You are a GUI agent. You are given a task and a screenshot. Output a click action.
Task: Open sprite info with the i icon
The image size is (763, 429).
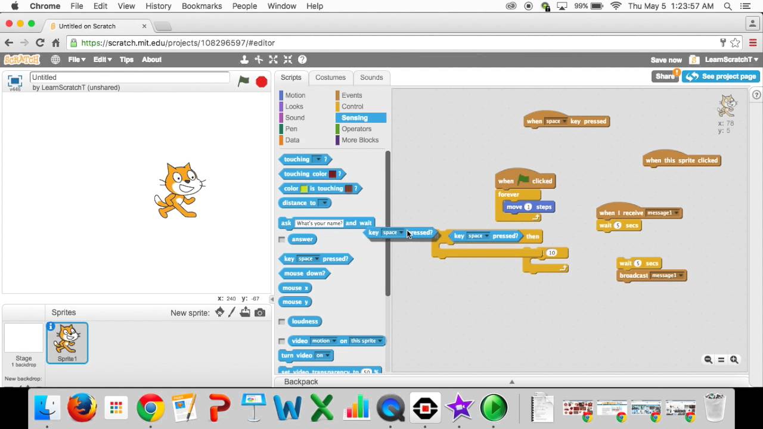(x=51, y=327)
